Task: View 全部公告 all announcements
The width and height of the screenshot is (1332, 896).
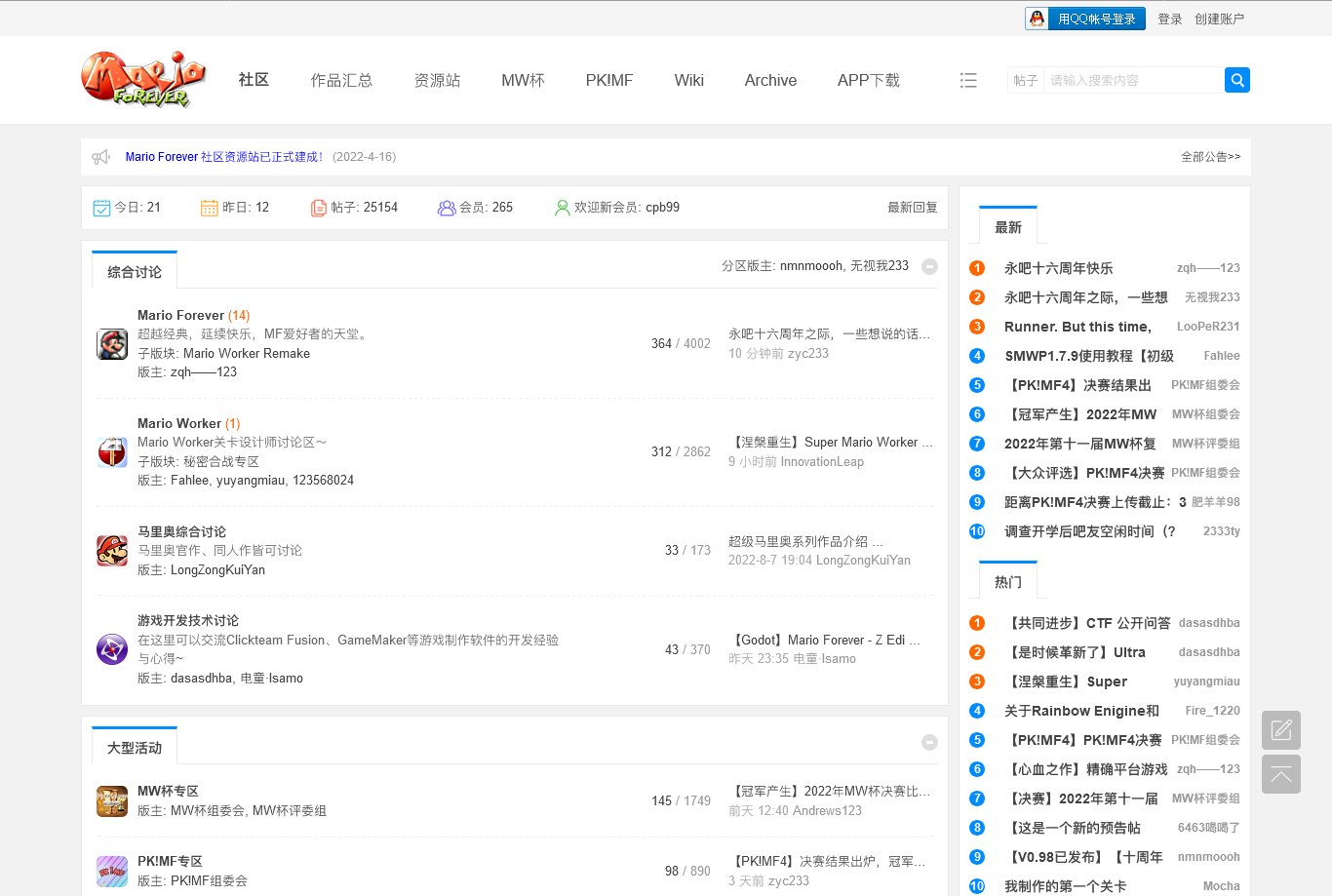Action: pyautogui.click(x=1210, y=157)
